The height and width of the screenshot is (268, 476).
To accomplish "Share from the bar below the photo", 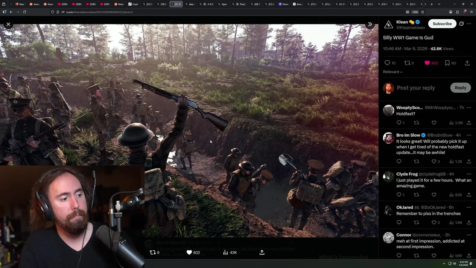I will click(262, 252).
